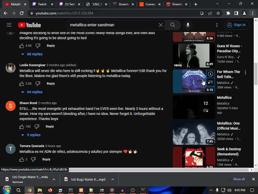Click the horizontal scrollbar at bottom

159,170
